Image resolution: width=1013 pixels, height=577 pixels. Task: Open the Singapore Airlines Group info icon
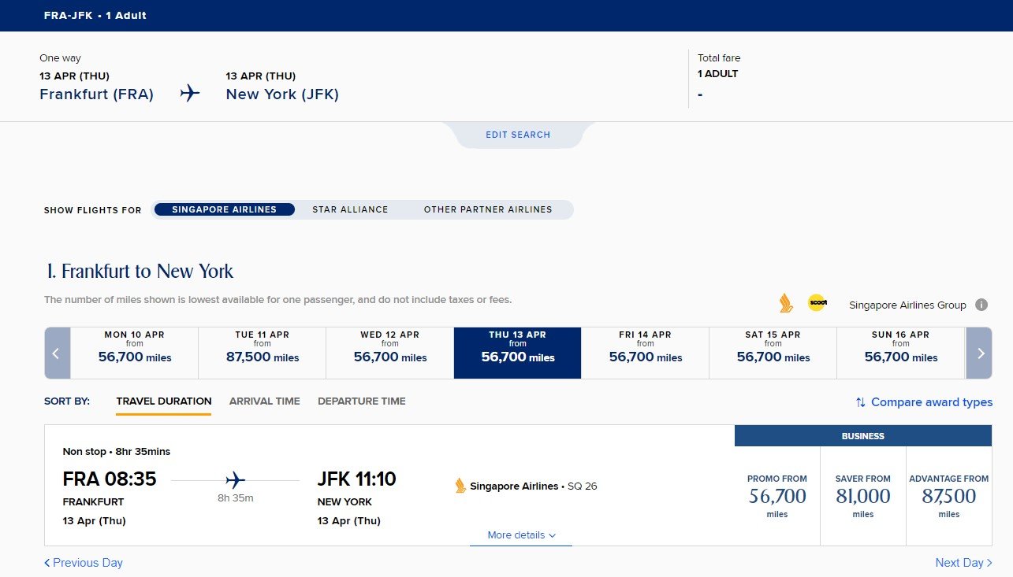click(981, 305)
